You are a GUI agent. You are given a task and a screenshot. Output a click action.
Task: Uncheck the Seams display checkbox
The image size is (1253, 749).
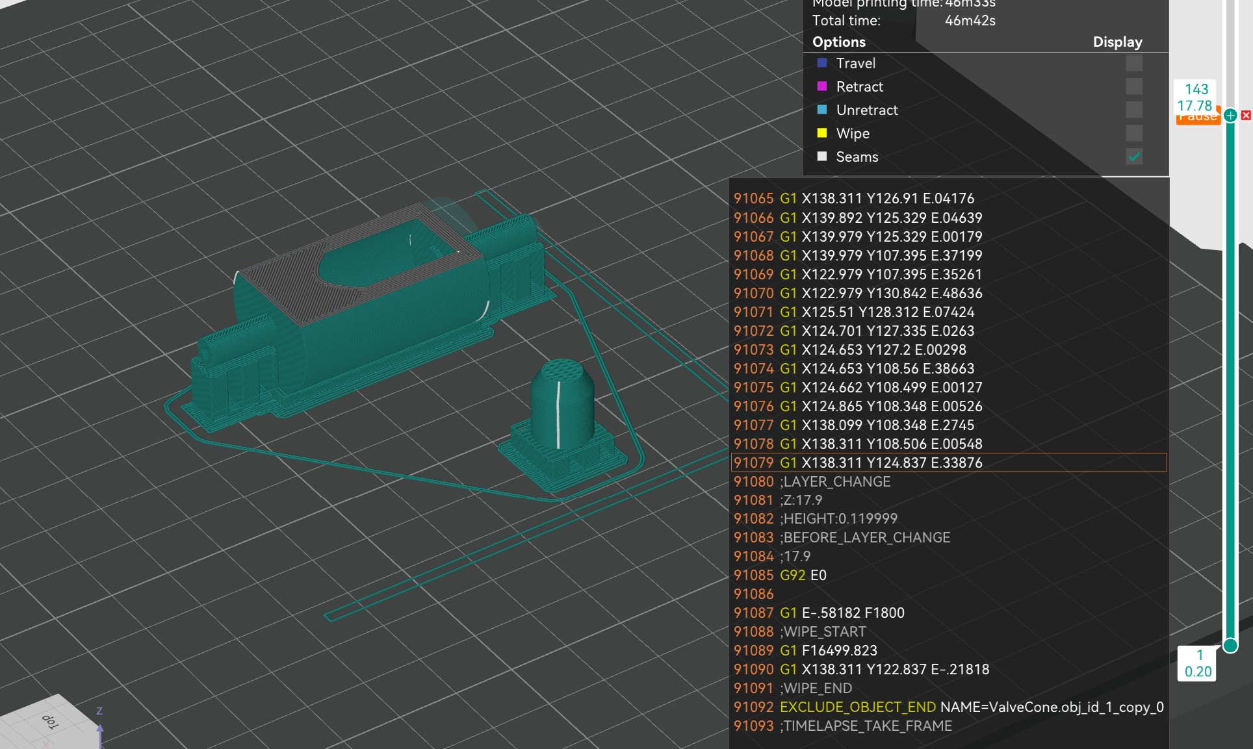coord(1134,157)
